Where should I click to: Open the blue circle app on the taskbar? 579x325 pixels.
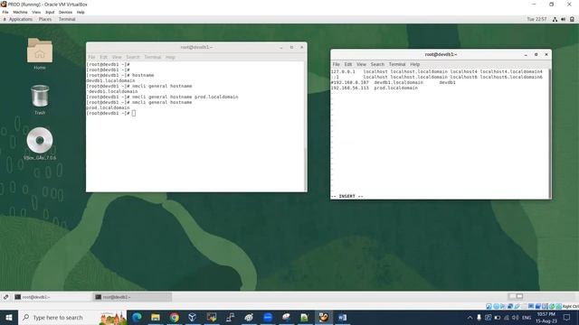click(x=268, y=317)
